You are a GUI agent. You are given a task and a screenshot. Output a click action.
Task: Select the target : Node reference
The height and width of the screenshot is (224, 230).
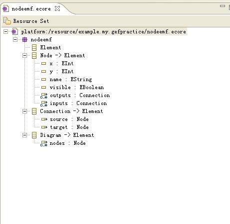[69, 127]
